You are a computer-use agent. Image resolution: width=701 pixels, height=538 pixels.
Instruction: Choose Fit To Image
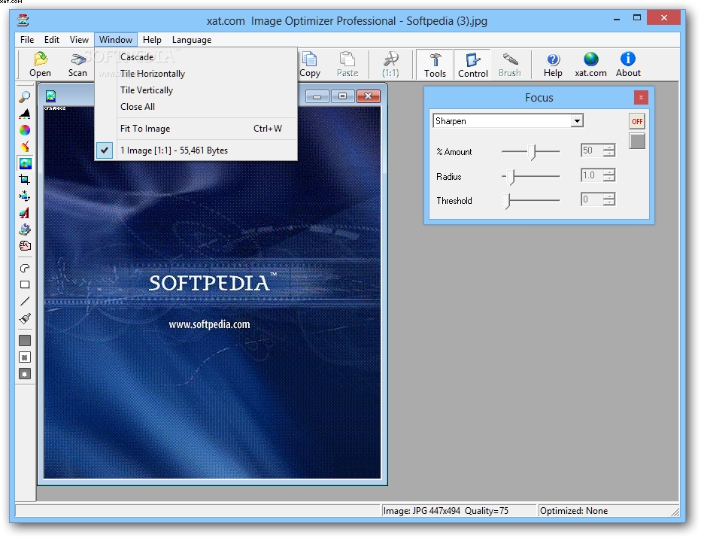[196, 129]
